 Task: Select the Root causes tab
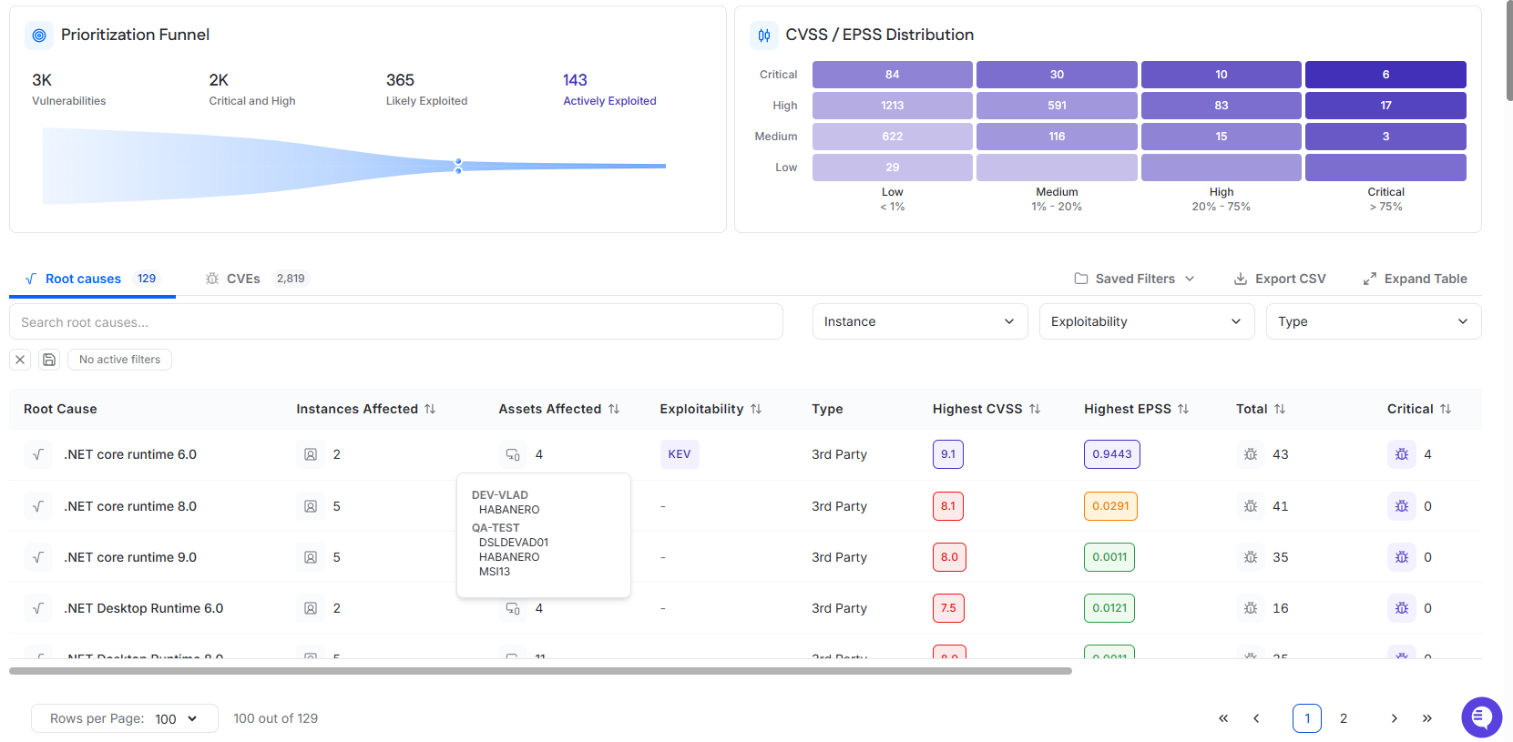tap(83, 279)
